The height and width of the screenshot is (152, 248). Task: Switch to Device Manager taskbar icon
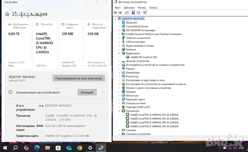click(101, 148)
